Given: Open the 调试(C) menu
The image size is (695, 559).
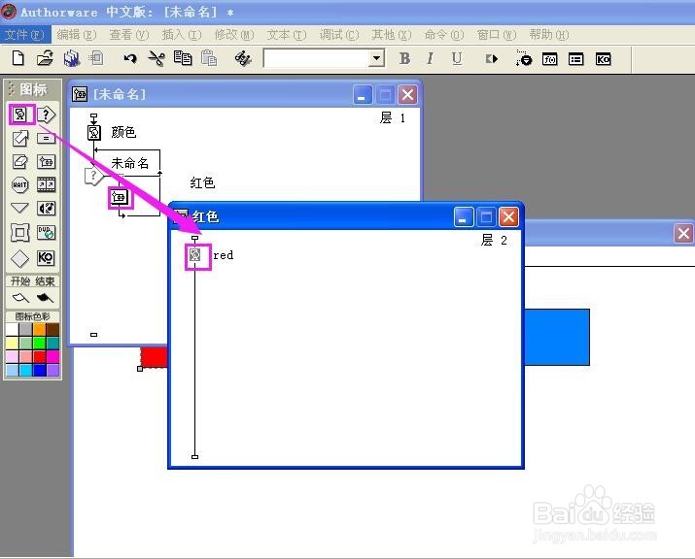Looking at the screenshot, I should pyautogui.click(x=339, y=35).
